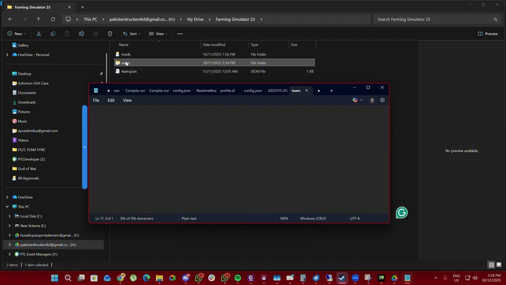Click the Grammarly floating icon
Image resolution: width=506 pixels, height=285 pixels.
point(402,213)
